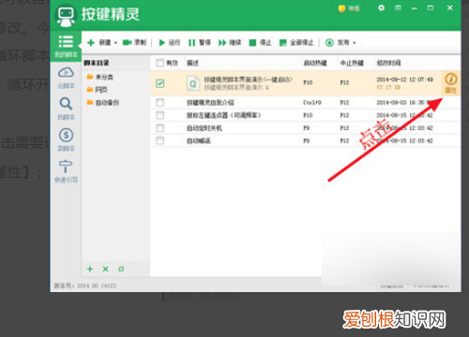469x337 pixels.
Task: Open settings via the gear icon
Action: point(381,7)
